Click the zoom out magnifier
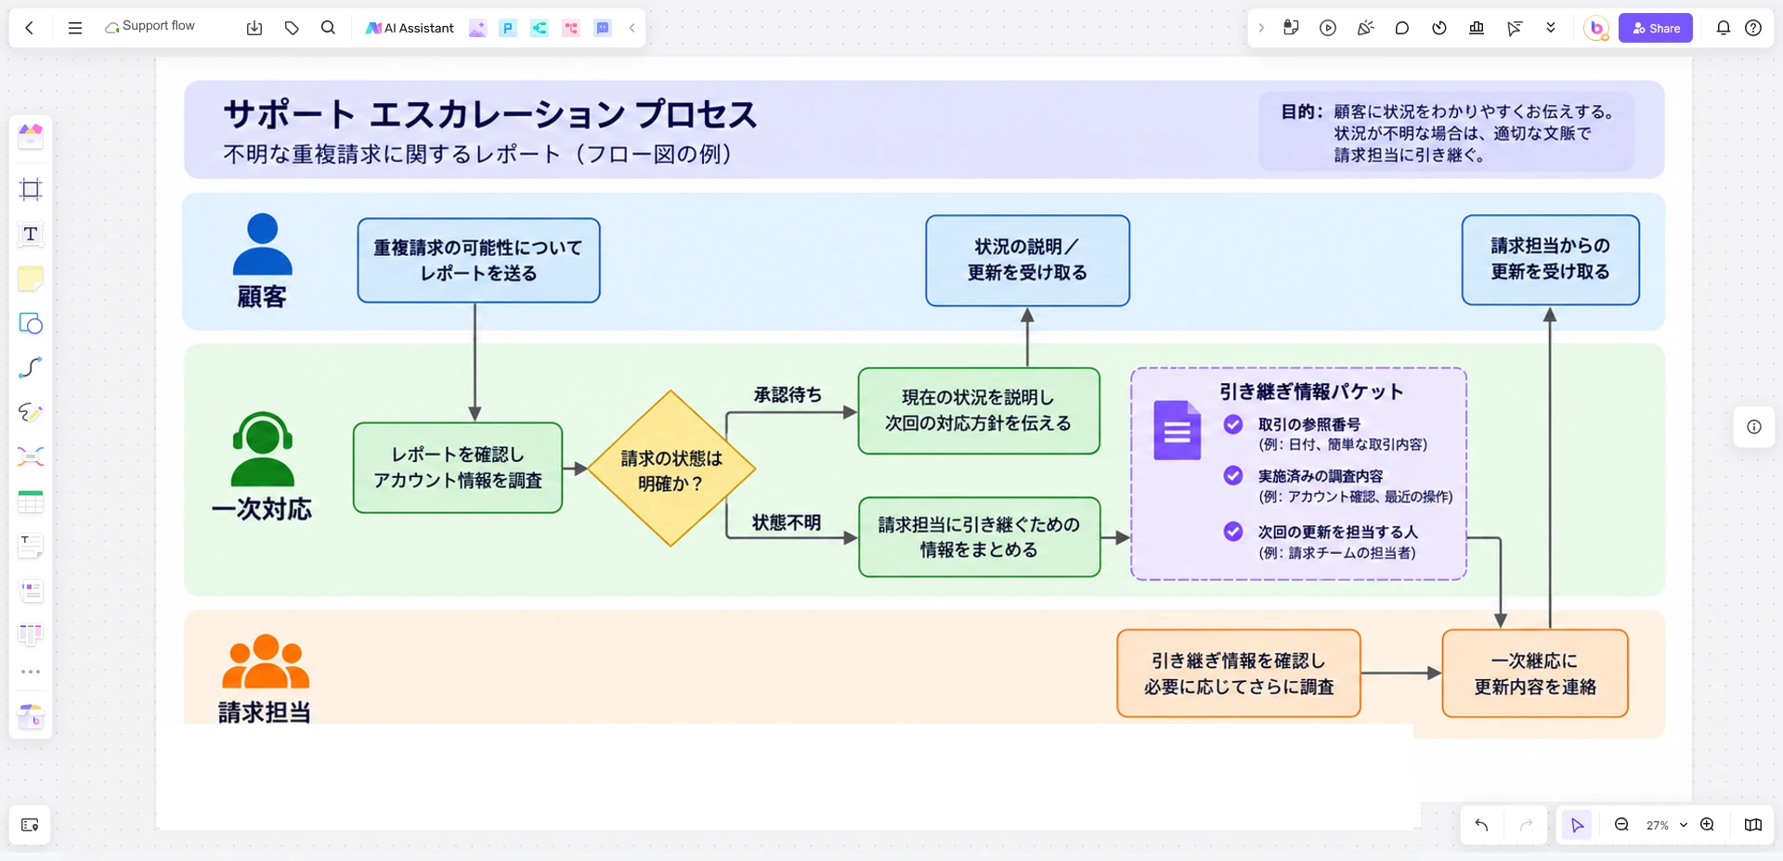This screenshot has height=861, width=1783. (1622, 825)
